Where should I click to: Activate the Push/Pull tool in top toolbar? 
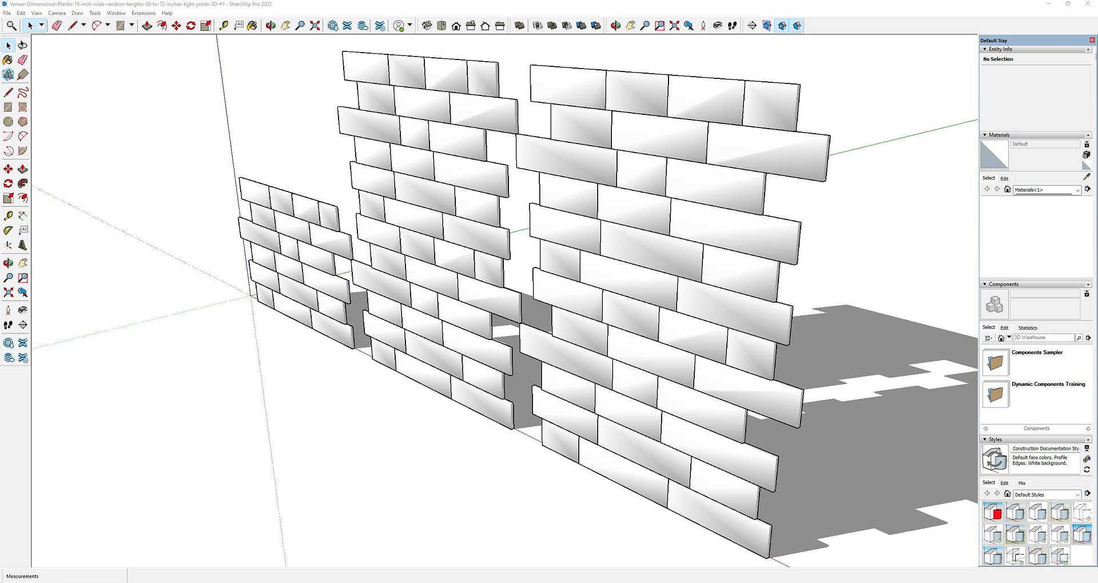pos(147,26)
